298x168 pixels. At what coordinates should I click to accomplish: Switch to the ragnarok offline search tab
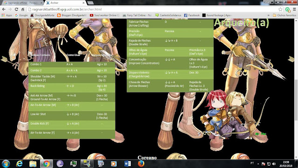click(23, 3)
